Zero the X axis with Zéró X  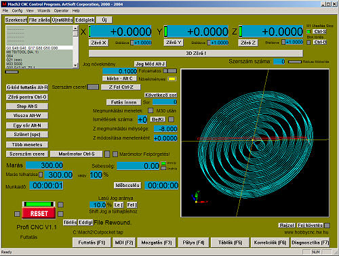click(x=98, y=43)
